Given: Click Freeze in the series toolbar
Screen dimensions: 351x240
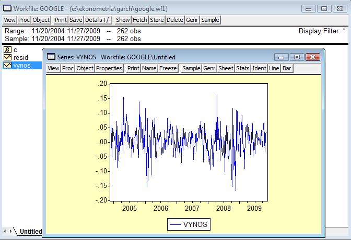Looking at the screenshot, I should 169,68.
